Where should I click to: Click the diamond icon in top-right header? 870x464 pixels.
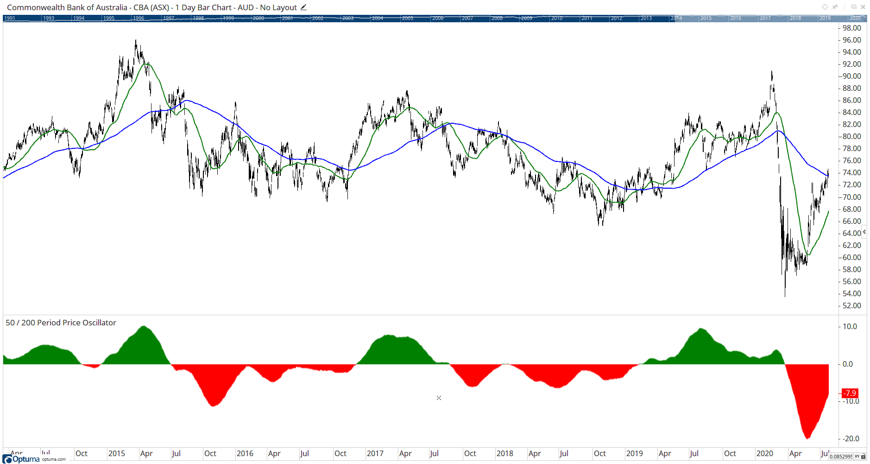click(x=825, y=7)
